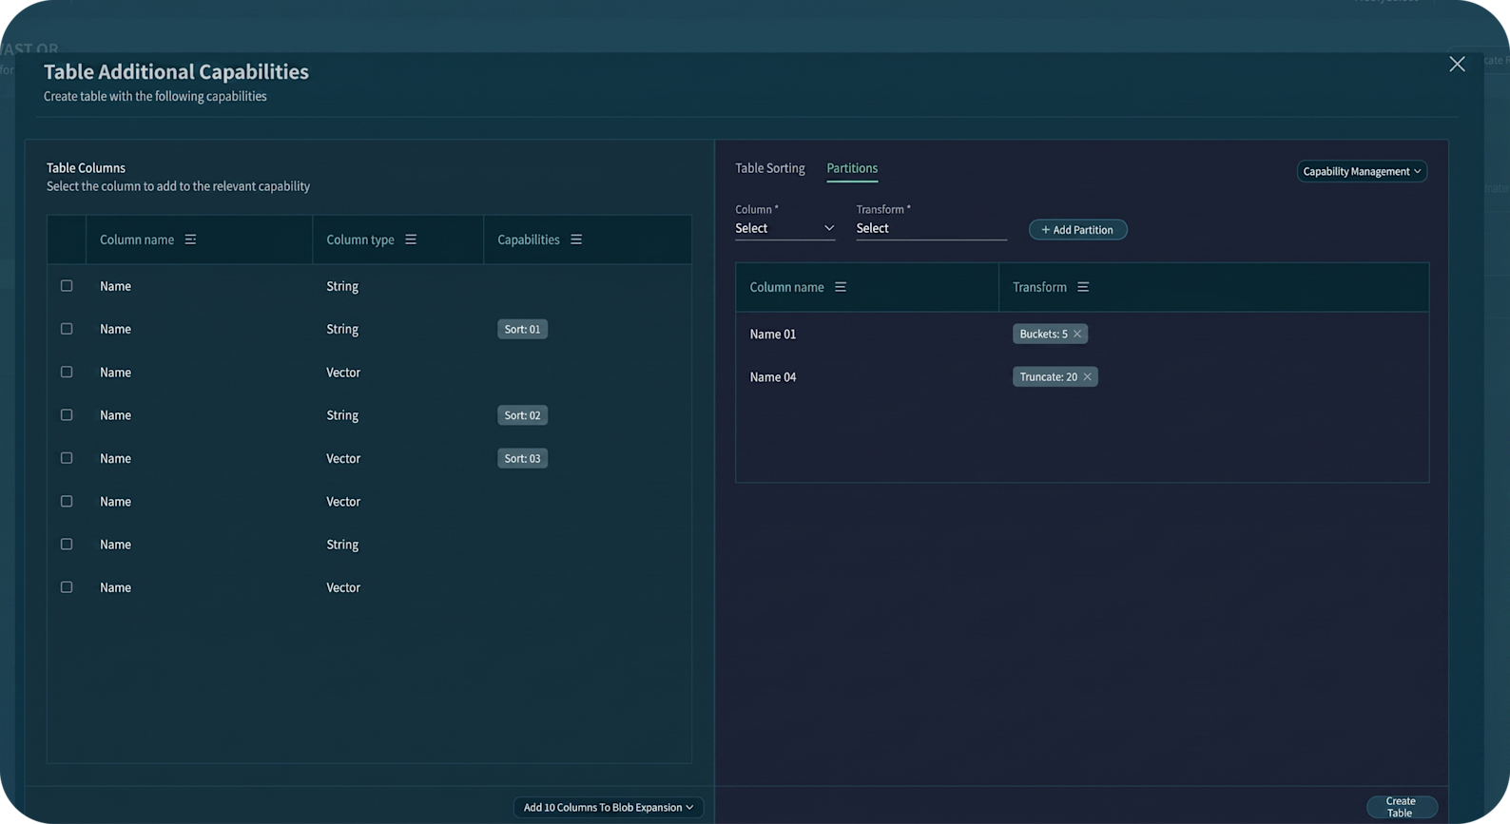
Task: Expand the Column select dropdown
Action: coord(784,228)
